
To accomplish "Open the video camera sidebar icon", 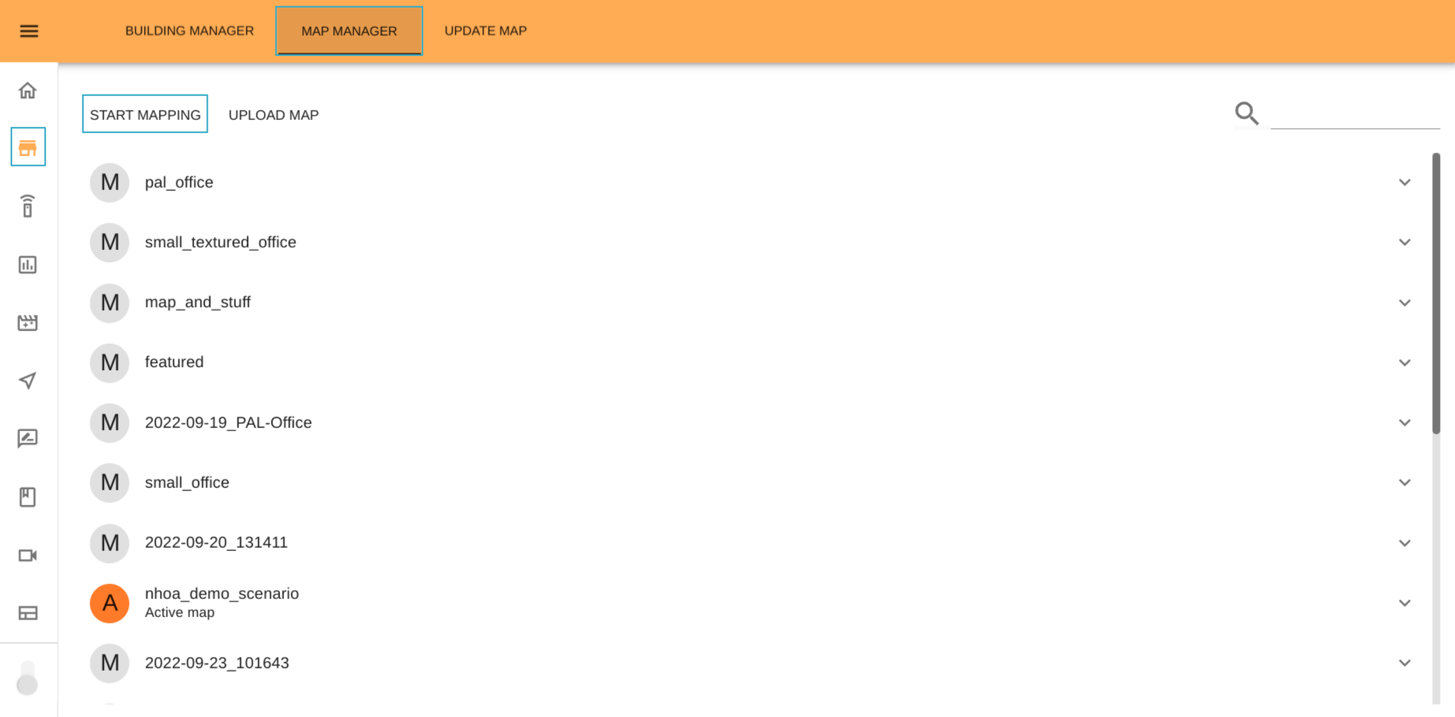I will click(x=28, y=556).
